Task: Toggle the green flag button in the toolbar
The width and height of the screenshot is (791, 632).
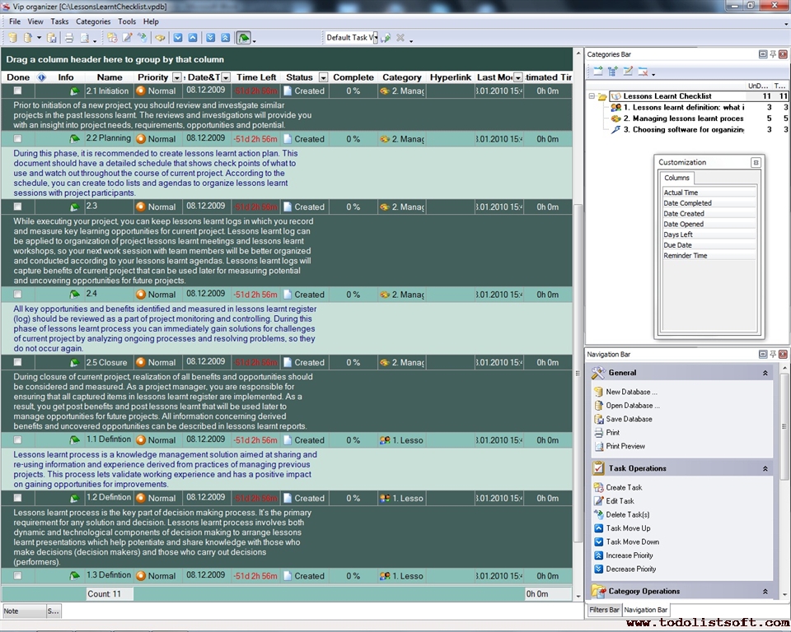Action: 244,38
